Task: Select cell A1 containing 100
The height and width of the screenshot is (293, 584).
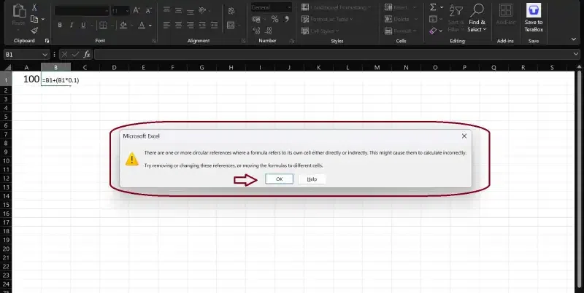Action: tap(26, 79)
